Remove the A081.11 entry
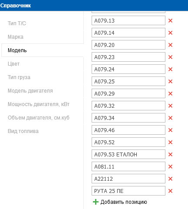Viewport: 188px width, 209px height. (170, 166)
